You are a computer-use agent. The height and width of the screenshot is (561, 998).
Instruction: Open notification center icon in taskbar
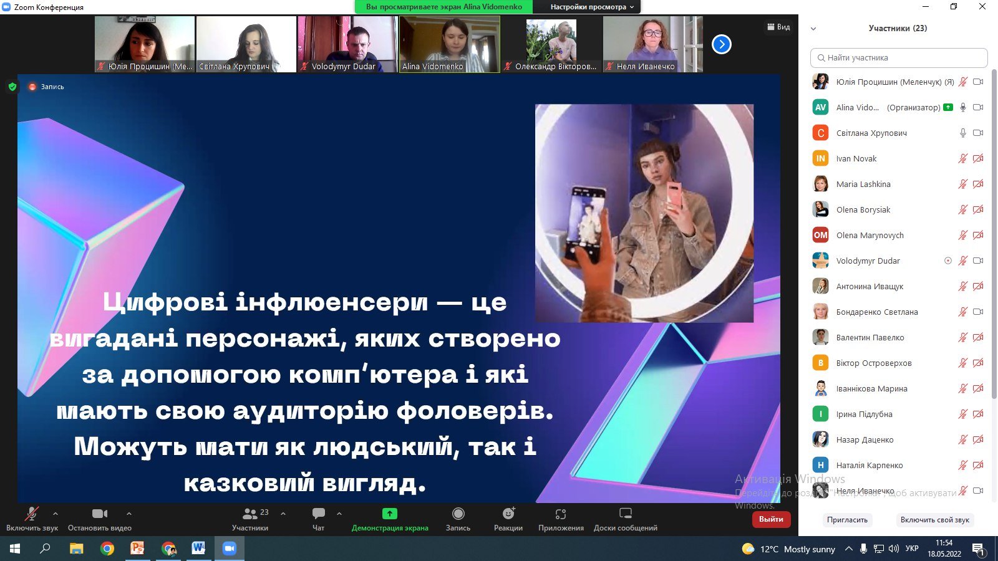979,549
